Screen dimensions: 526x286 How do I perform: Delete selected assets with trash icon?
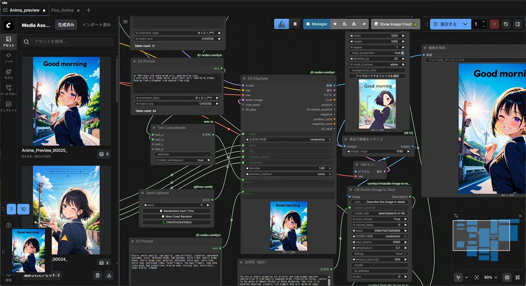click(98, 275)
